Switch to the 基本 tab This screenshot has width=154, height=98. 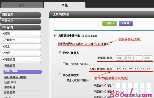[22, 5]
